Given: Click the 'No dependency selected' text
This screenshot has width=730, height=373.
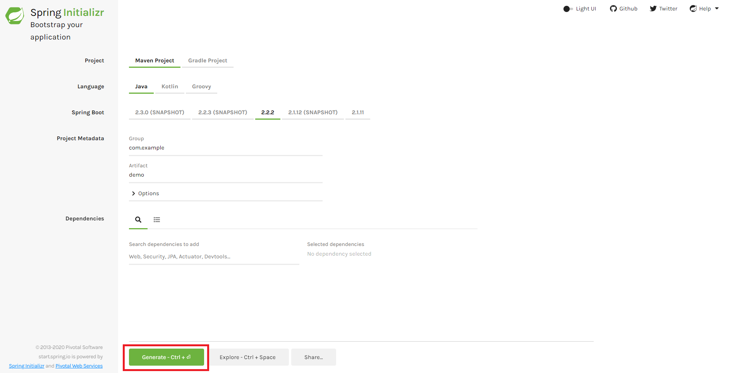Looking at the screenshot, I should click(339, 254).
